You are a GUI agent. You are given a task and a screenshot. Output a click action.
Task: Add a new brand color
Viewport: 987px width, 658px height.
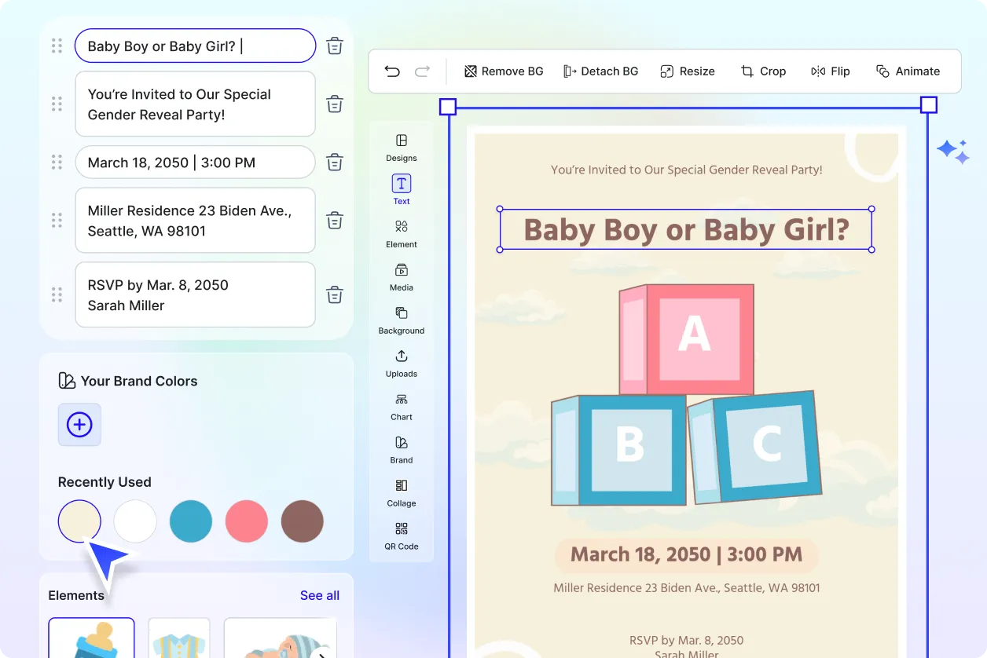point(79,424)
